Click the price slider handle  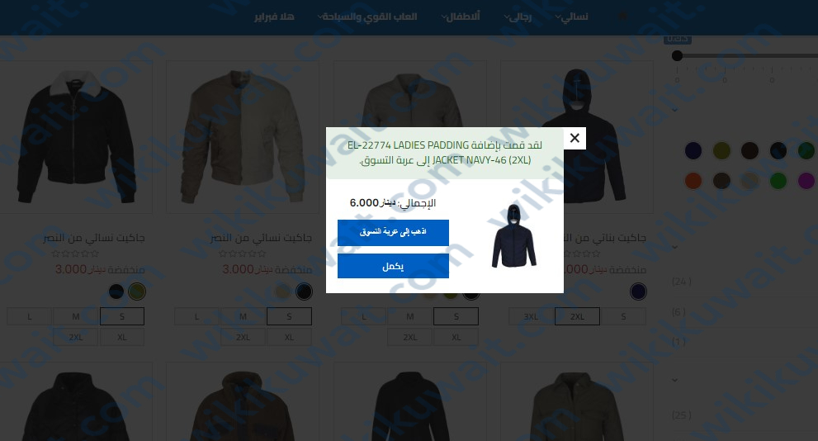pyautogui.click(x=677, y=55)
